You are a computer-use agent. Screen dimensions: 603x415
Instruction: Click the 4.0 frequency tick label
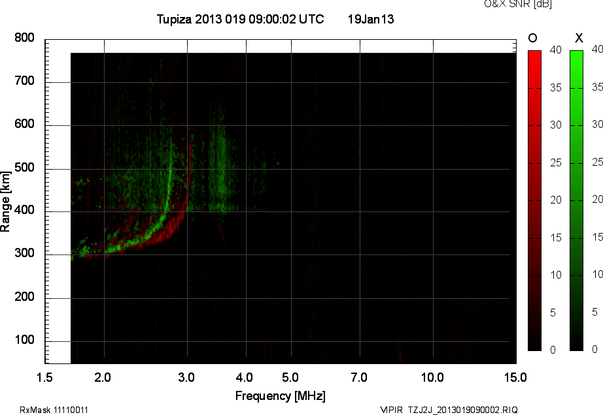244,377
